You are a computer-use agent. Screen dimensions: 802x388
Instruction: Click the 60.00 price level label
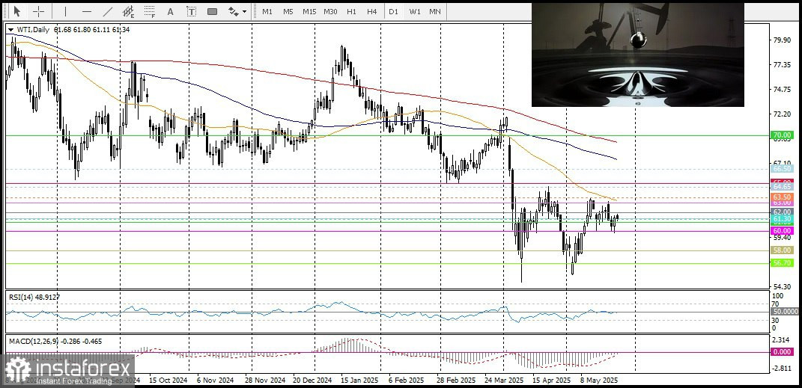click(x=783, y=231)
